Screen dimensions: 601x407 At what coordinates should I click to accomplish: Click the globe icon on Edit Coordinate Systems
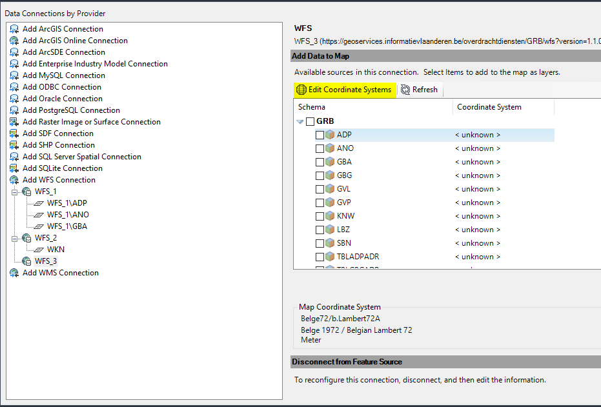(x=301, y=90)
